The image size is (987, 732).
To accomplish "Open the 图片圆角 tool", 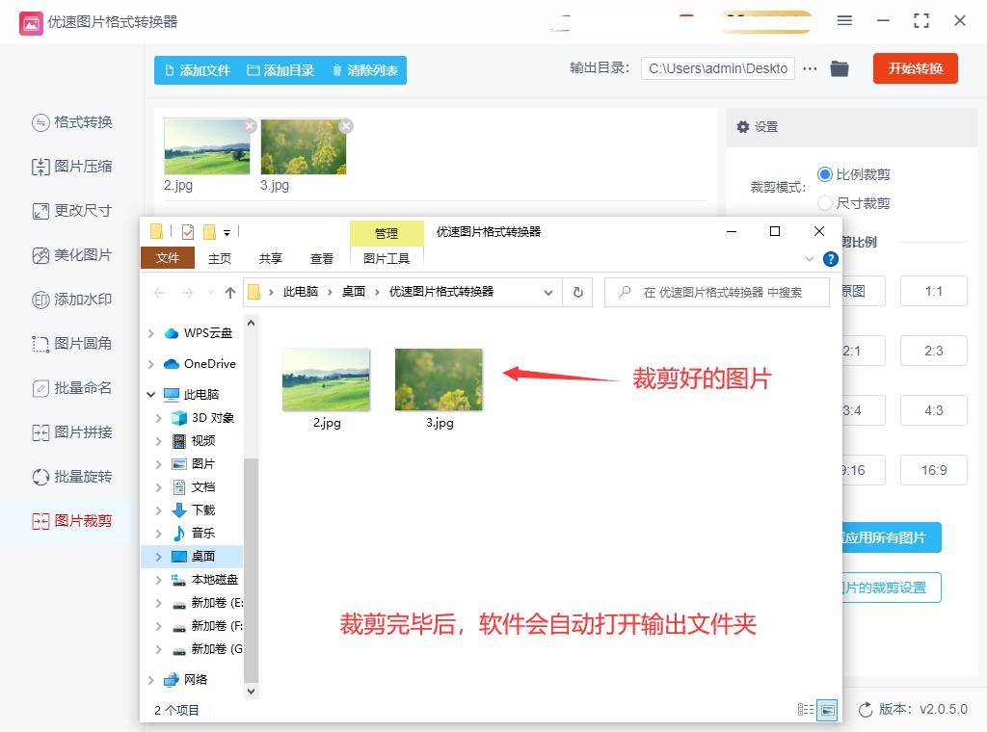I will (71, 343).
